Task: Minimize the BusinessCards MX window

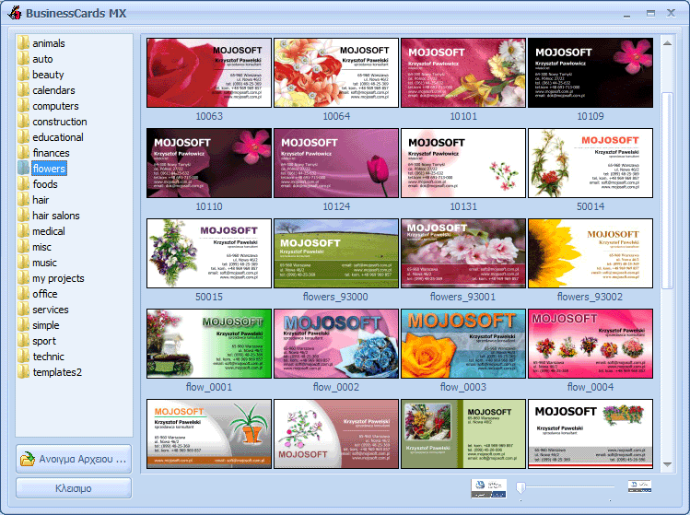Action: click(627, 14)
